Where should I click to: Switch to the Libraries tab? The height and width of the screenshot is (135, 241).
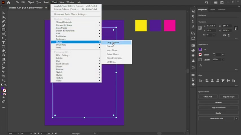point(222,10)
